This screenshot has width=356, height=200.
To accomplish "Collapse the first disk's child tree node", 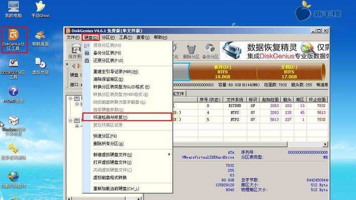I will pyautogui.click(x=77, y=104).
